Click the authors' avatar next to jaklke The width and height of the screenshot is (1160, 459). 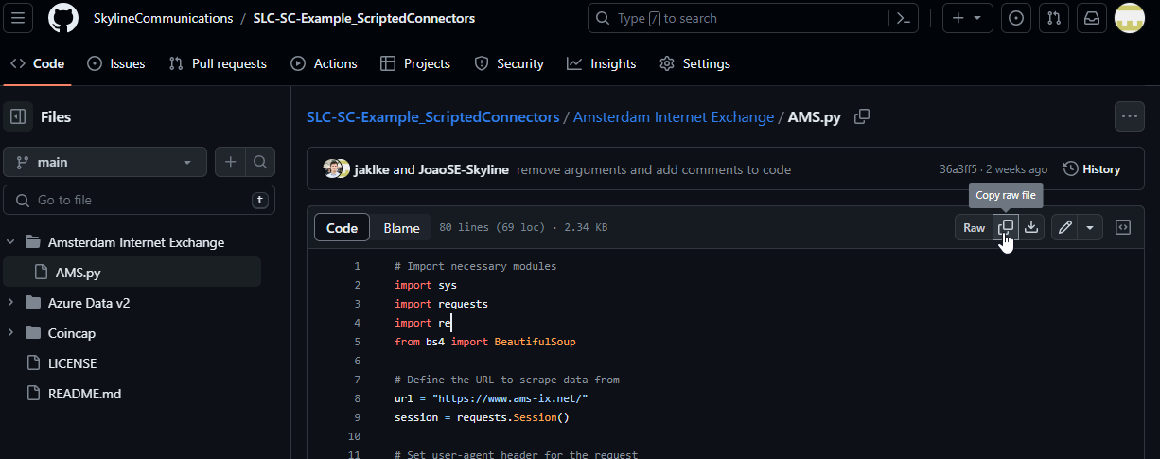click(x=336, y=169)
